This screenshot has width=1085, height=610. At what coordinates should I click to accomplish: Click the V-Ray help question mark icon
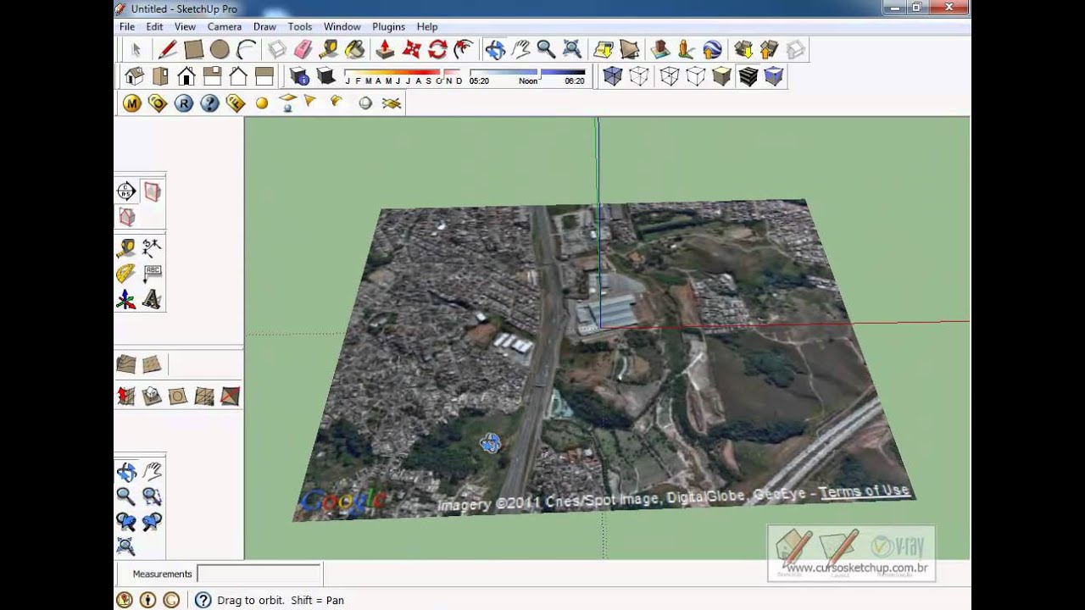210,103
